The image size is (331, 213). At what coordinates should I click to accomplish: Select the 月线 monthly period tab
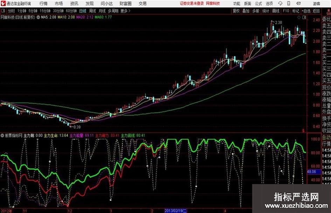pyautogui.click(x=102, y=11)
